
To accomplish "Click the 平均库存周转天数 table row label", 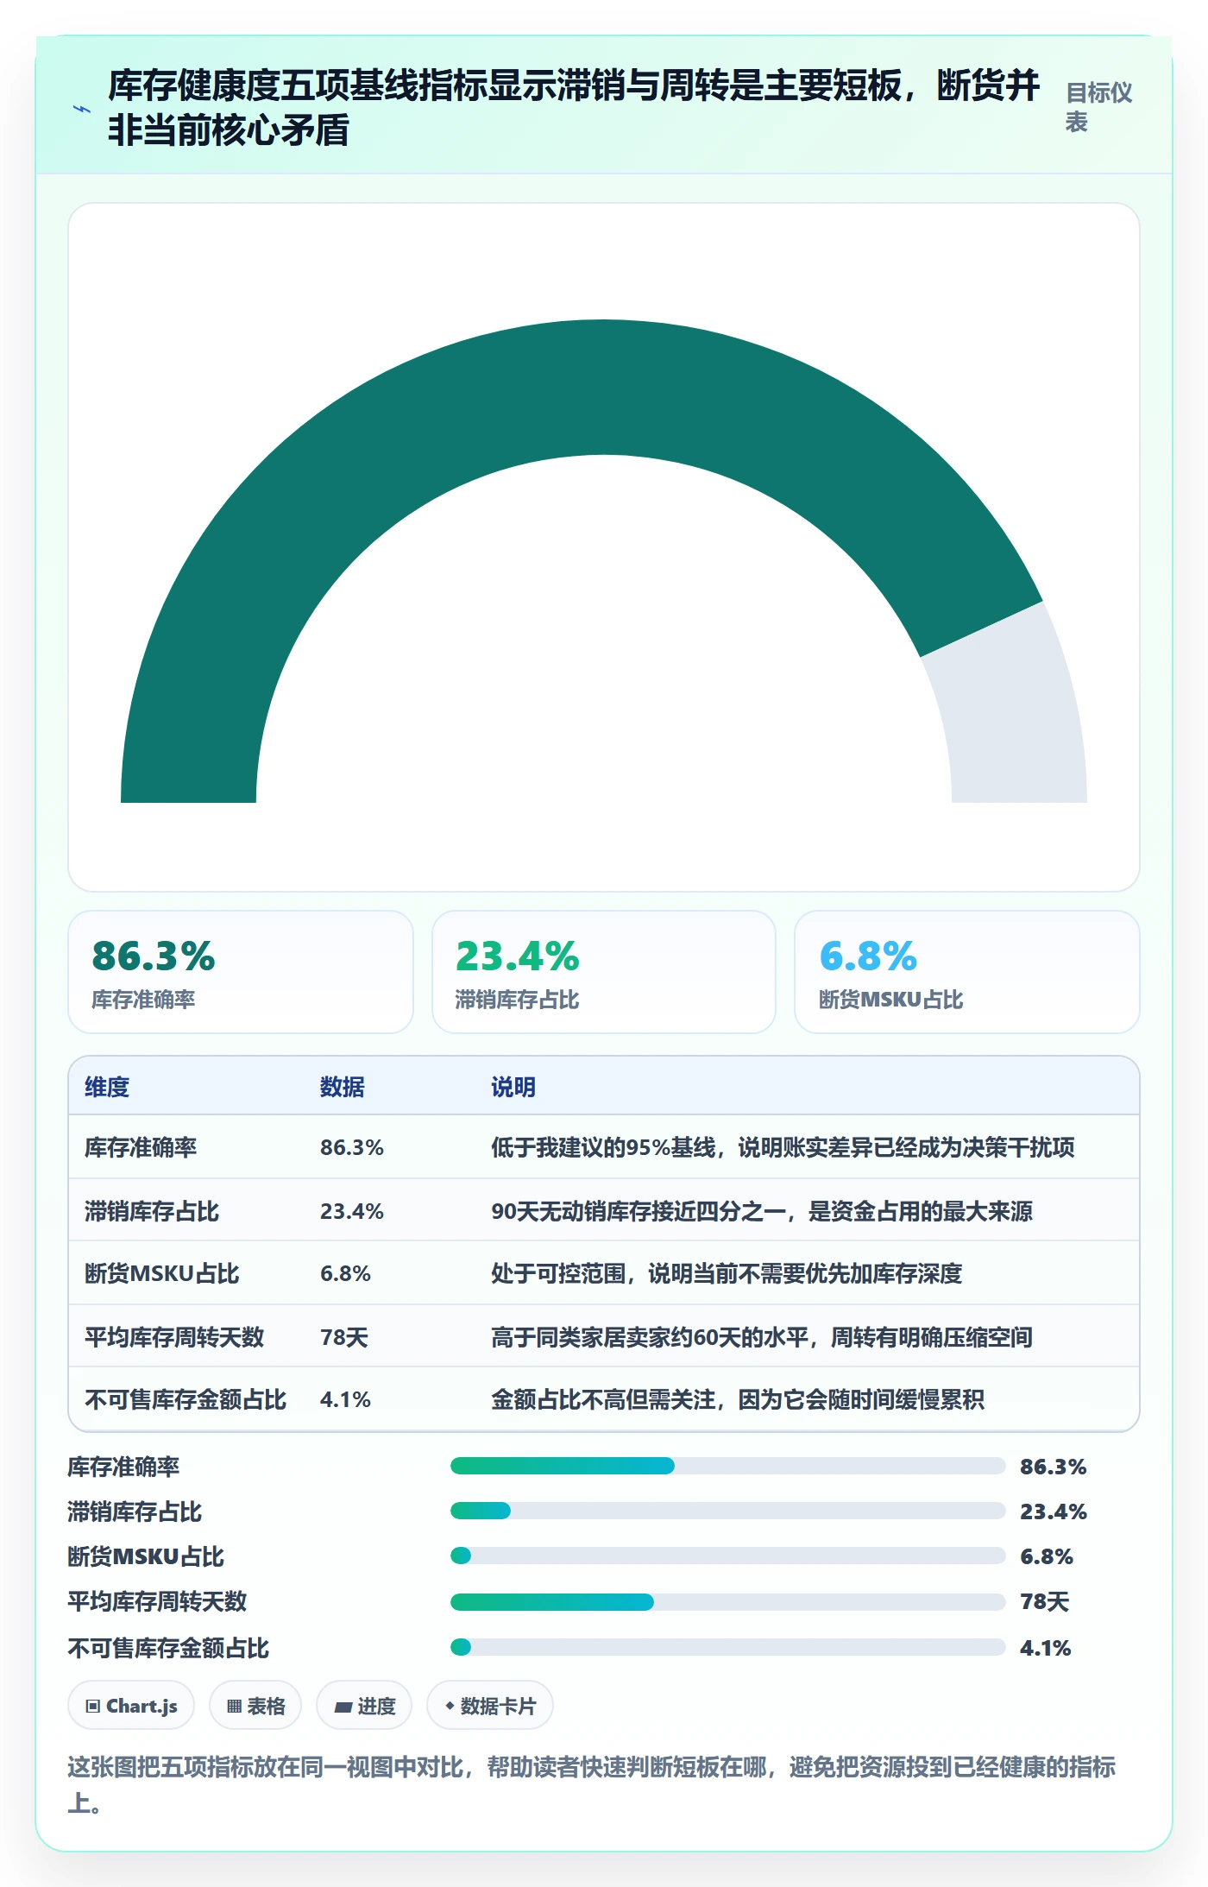I will tap(174, 1337).
